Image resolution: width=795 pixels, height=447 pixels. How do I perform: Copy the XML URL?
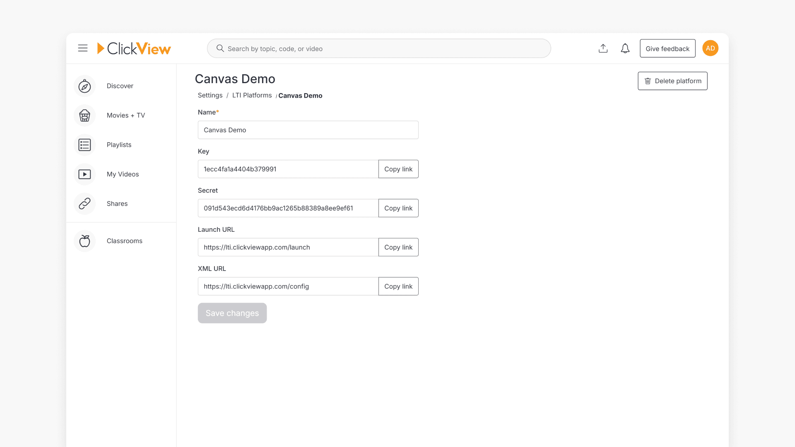pyautogui.click(x=398, y=286)
